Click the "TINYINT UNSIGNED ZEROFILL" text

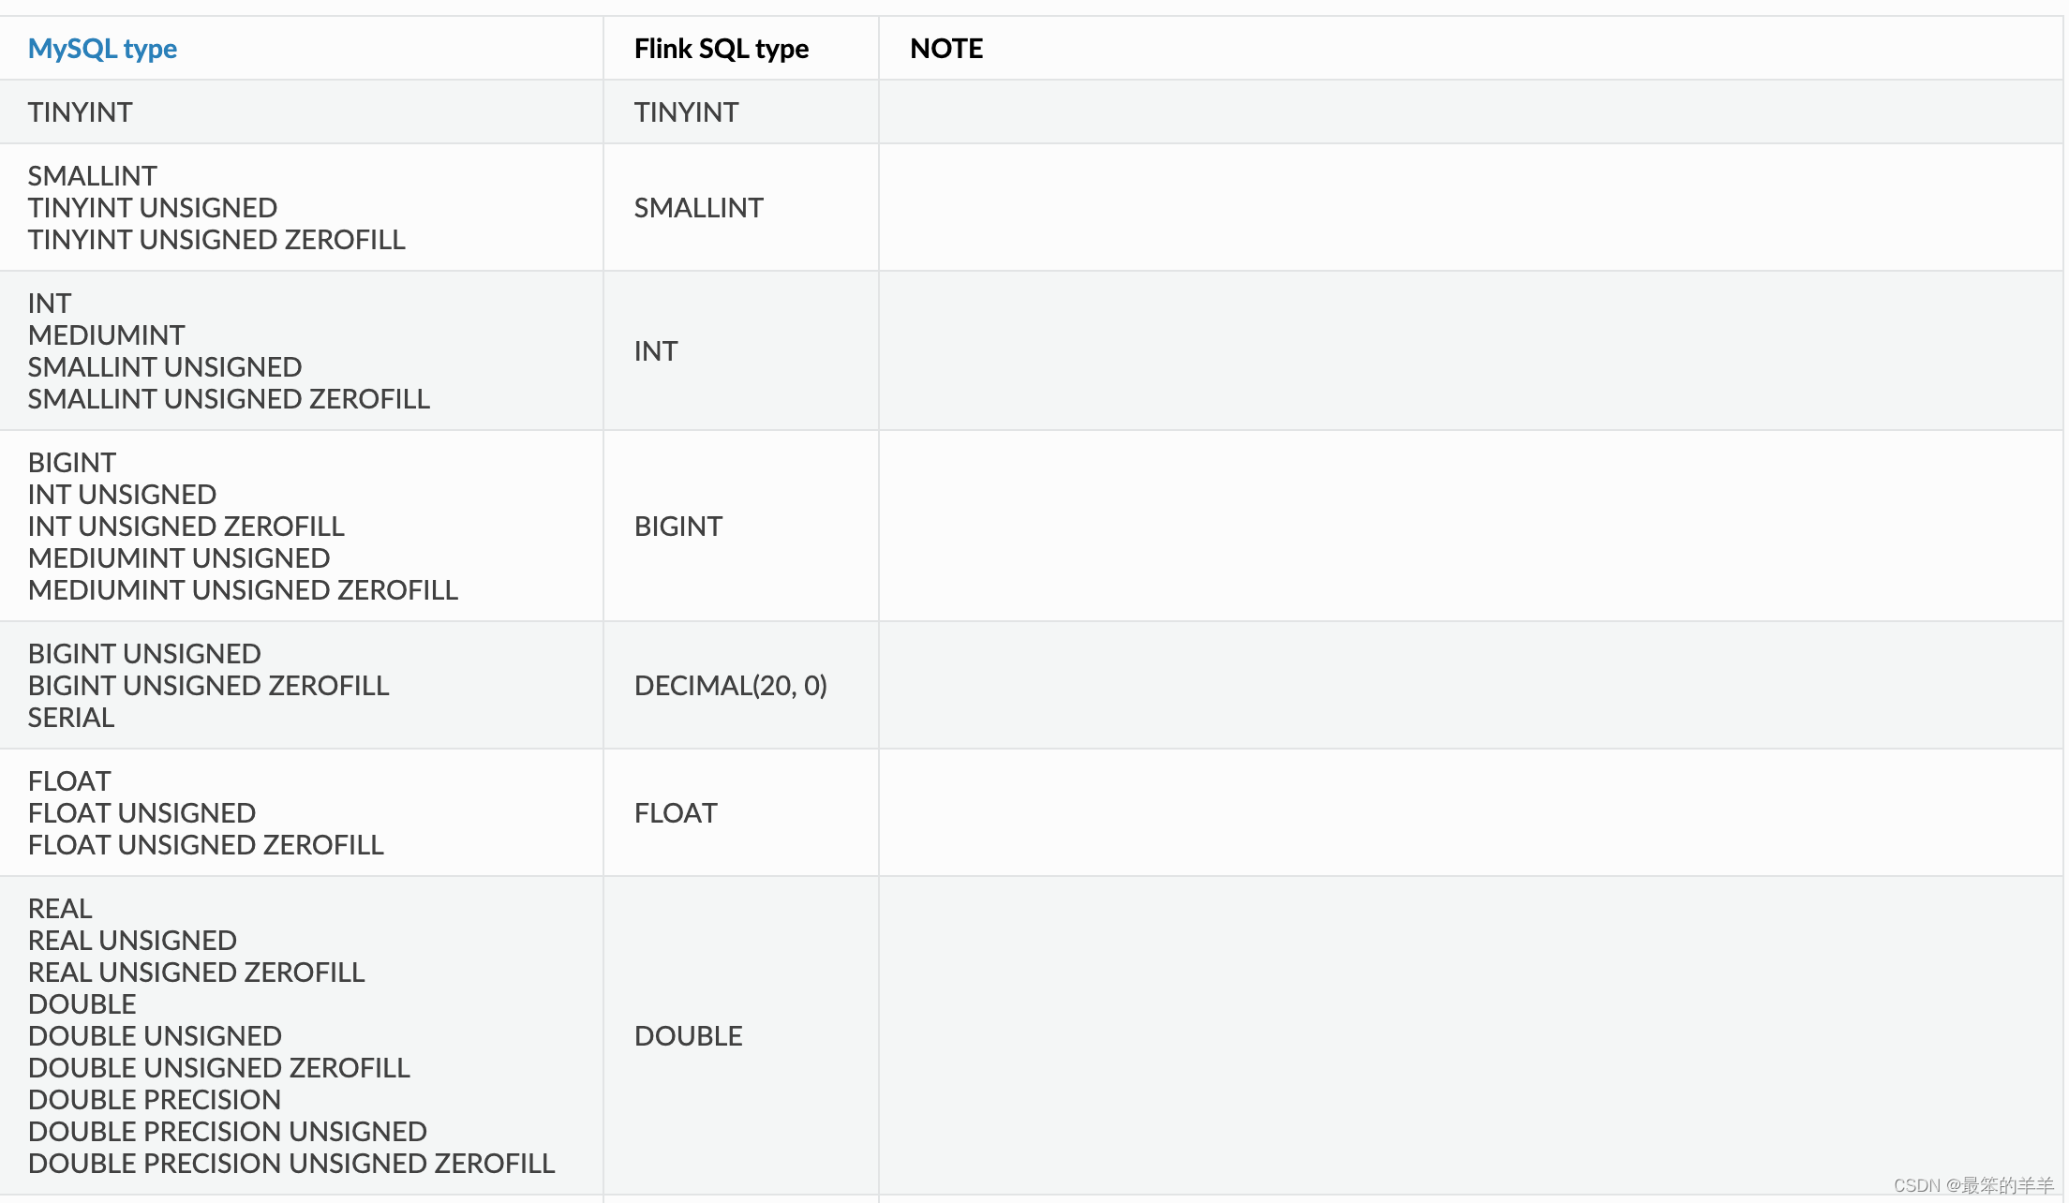pyautogui.click(x=216, y=240)
